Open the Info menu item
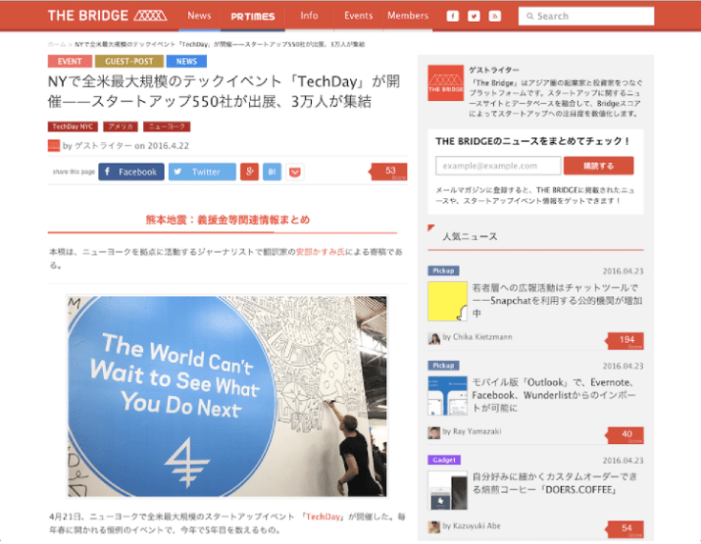701x544 pixels. tap(309, 16)
